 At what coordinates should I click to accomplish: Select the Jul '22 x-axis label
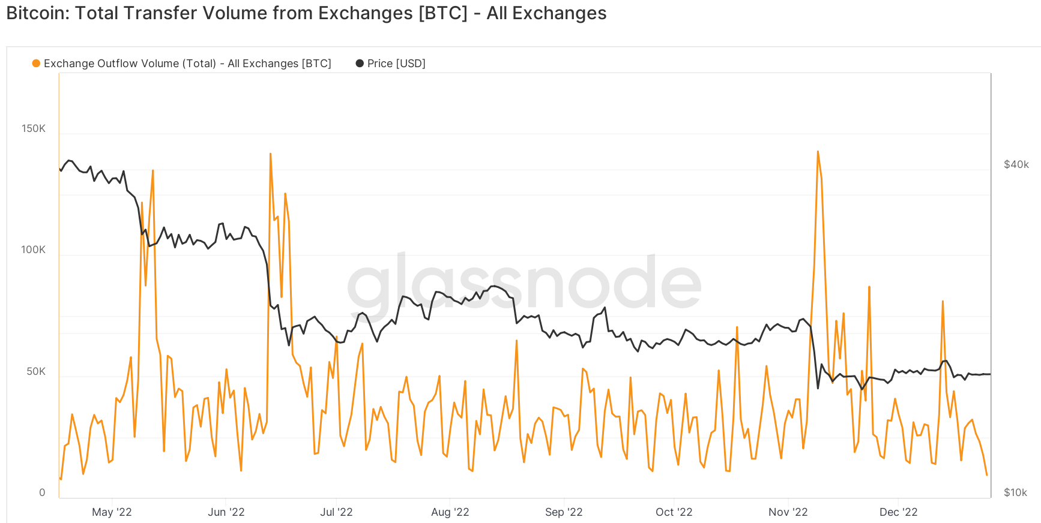[x=336, y=512]
